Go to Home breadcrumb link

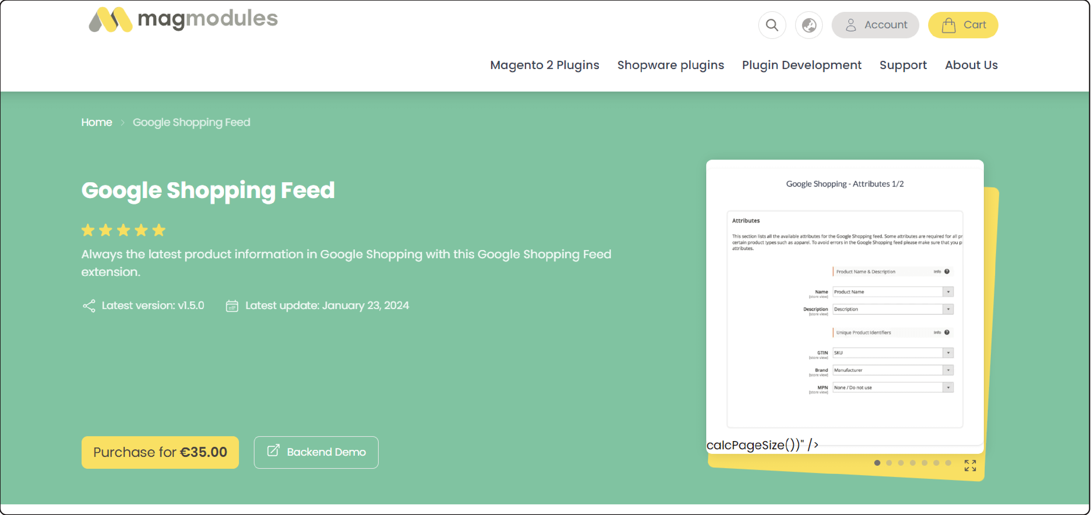point(96,122)
